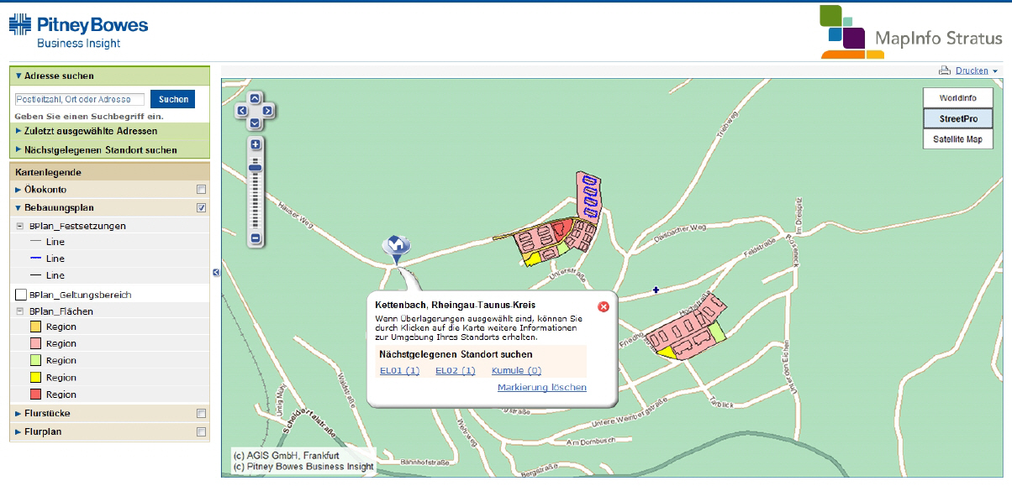This screenshot has height=486, width=1012.
Task: Click the pan up arrow on map
Action: (255, 97)
